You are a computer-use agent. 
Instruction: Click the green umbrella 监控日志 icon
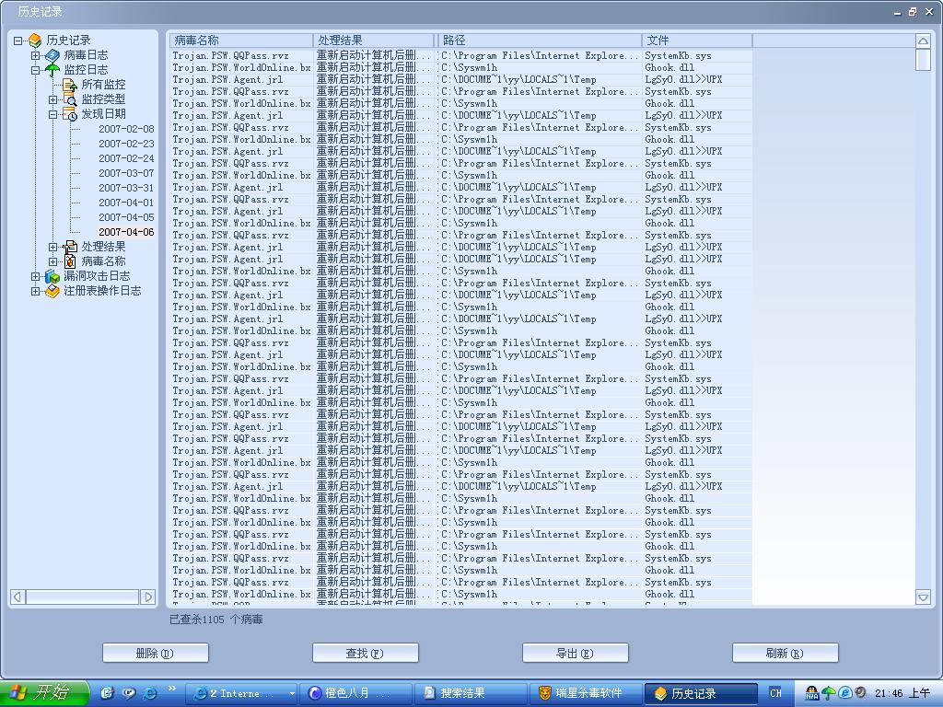[x=52, y=70]
